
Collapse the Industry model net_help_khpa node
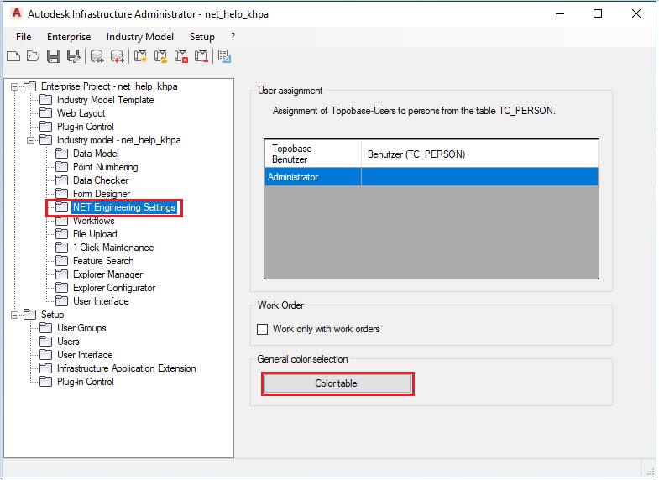click(30, 140)
